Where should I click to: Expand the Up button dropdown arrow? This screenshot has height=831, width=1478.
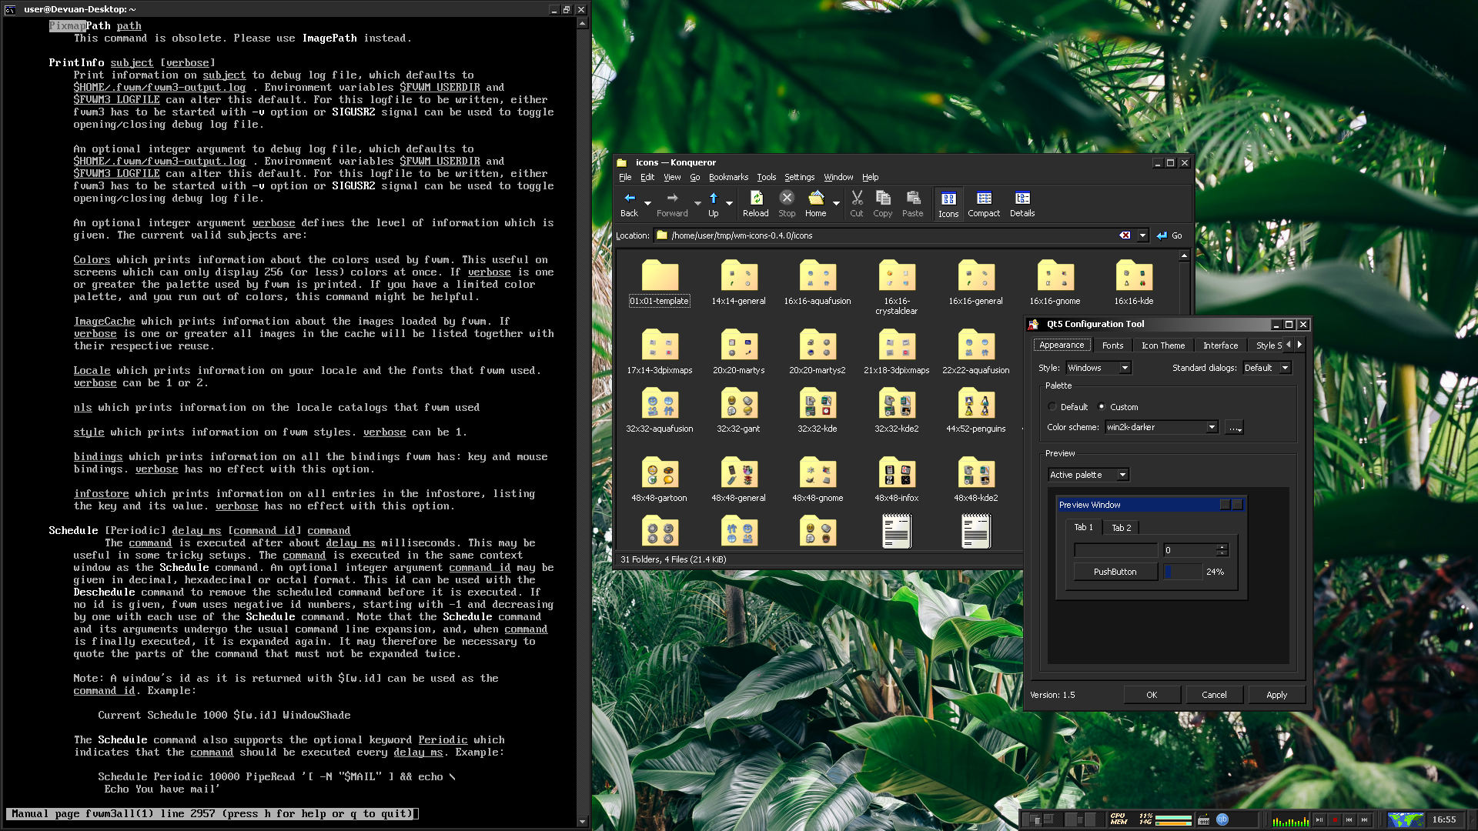pos(729,204)
